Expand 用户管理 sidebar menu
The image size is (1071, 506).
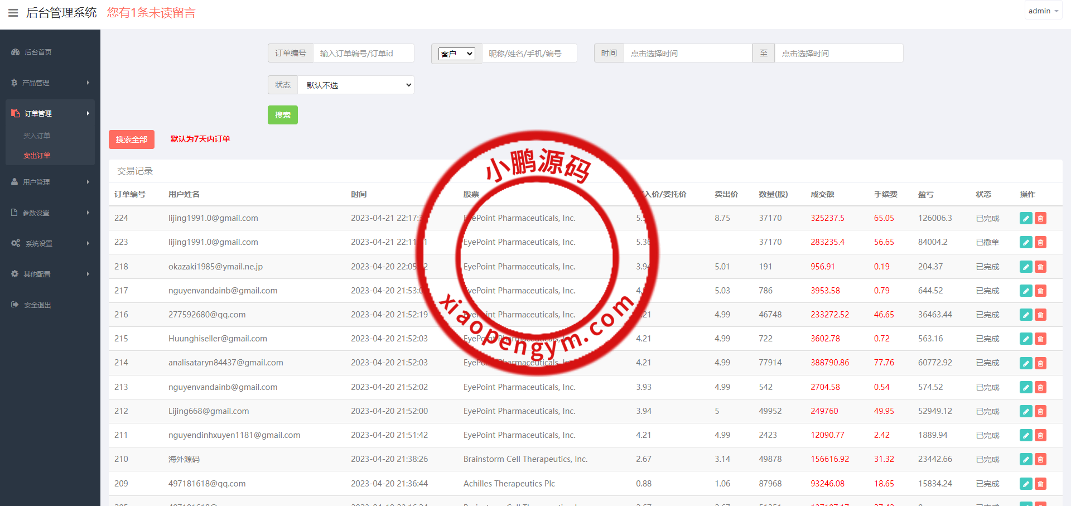(x=49, y=182)
